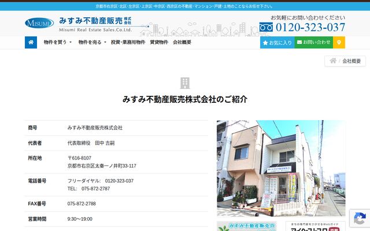Screen dimensions: 370x231
Task: Click the フリーダイヤル 0120-323-037 table entry
Action: (101, 181)
